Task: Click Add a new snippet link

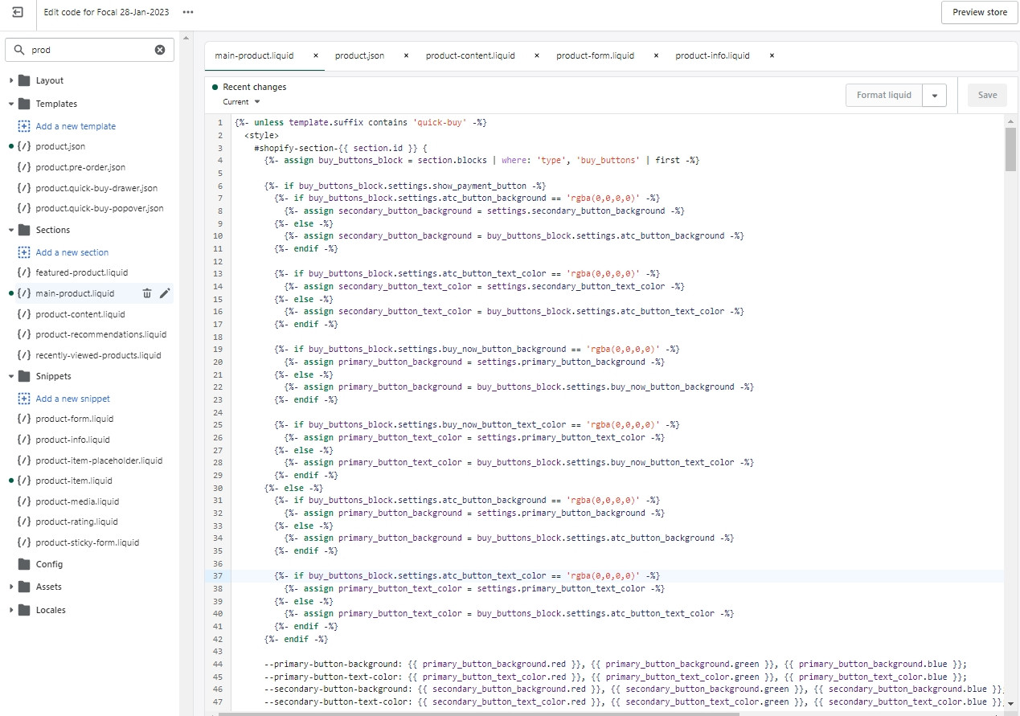Action: 72,399
